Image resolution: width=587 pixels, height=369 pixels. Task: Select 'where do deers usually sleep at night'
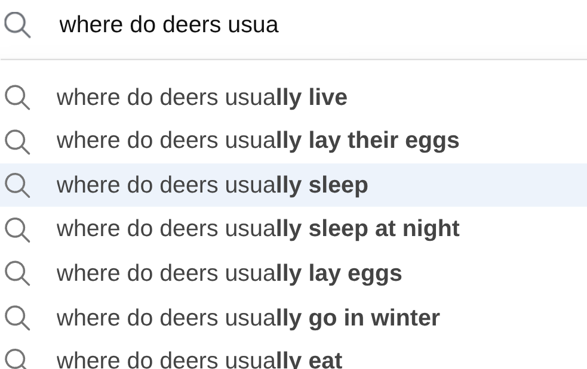point(257,230)
